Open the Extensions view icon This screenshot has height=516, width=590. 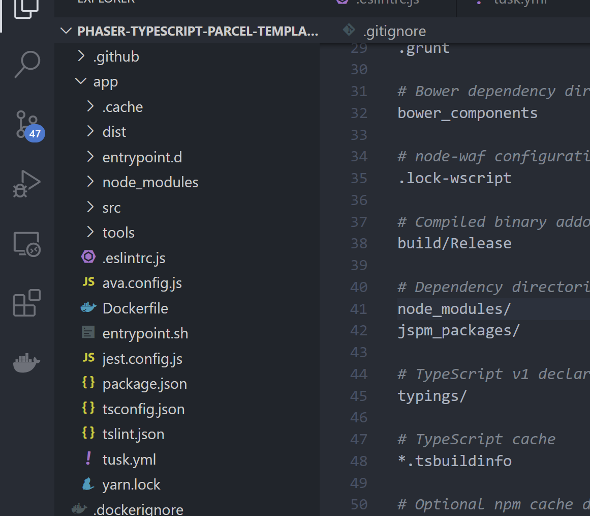26,303
